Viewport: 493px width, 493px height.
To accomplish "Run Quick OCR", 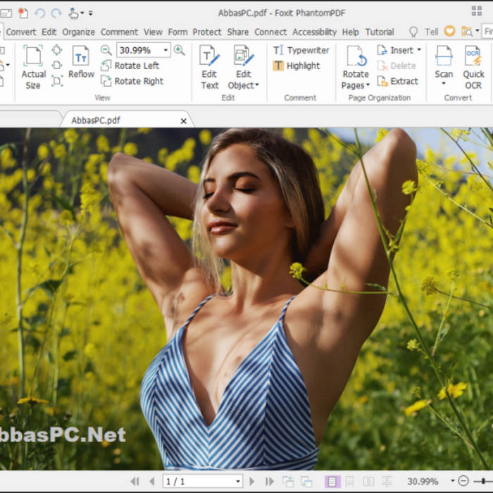I will [473, 67].
